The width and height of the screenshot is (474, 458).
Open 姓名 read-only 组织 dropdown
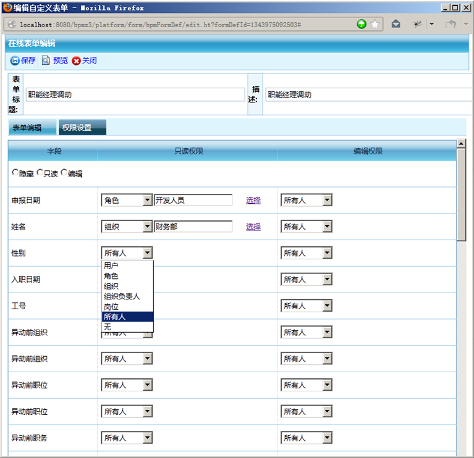coord(127,227)
